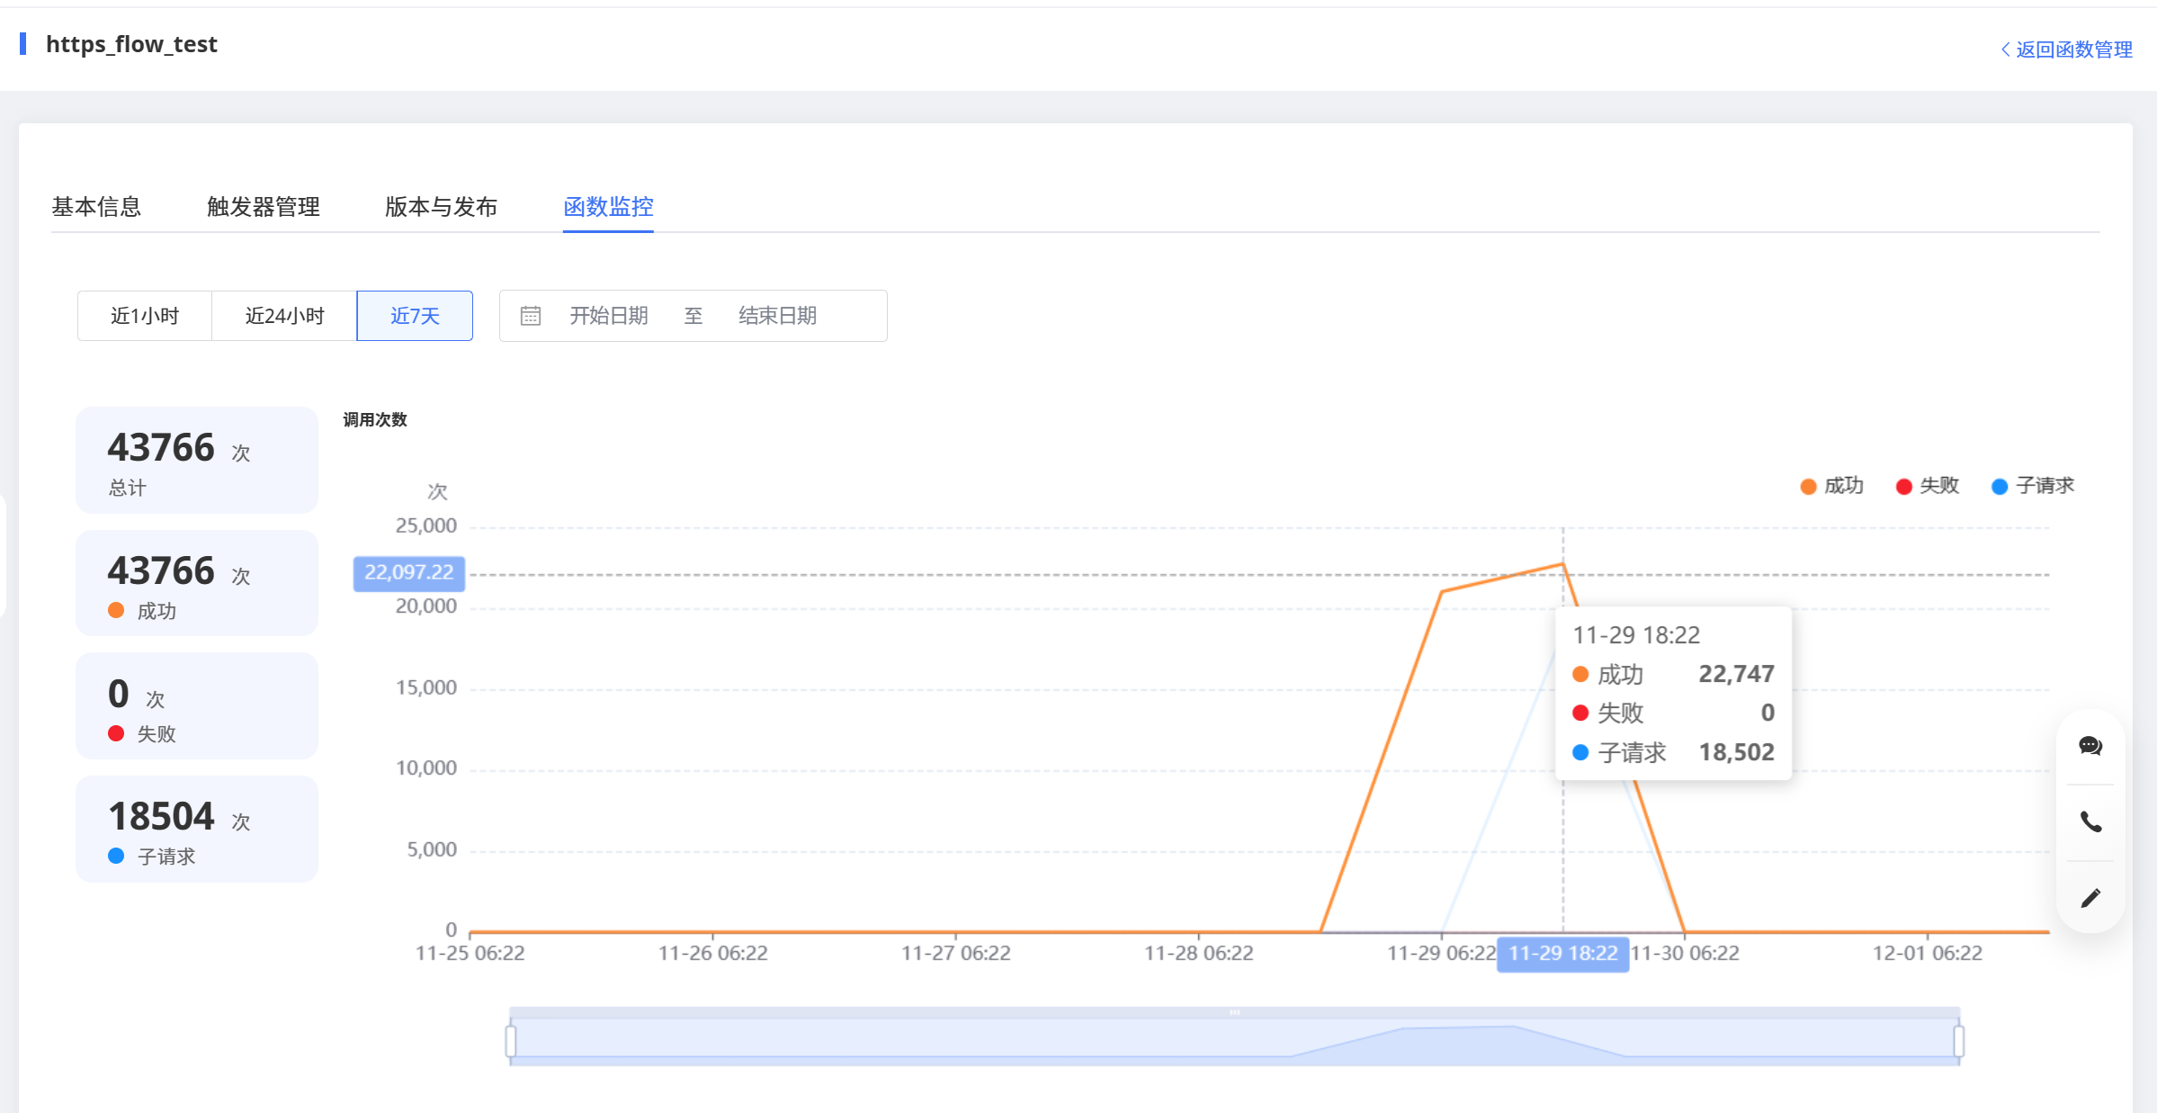Screen dimensions: 2157x1113
Task: Click the calendar icon in date picker
Action: click(531, 316)
